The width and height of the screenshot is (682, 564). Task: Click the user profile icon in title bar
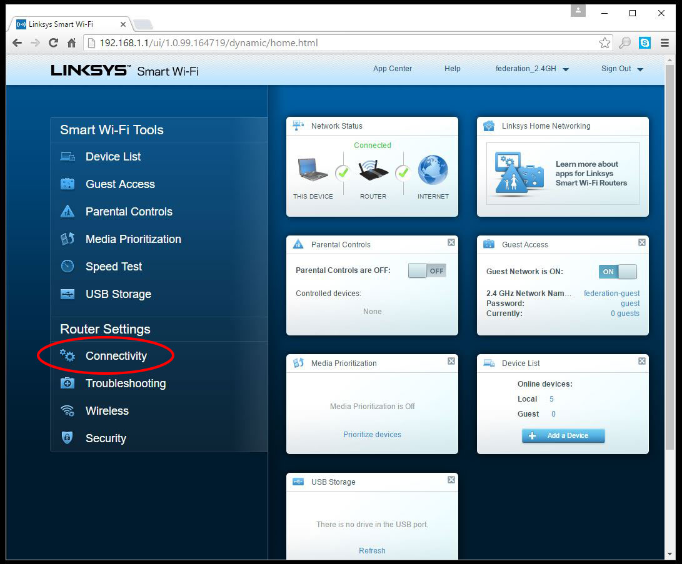coord(578,11)
